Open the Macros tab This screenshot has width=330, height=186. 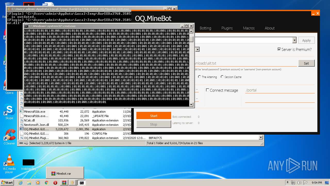249,28
